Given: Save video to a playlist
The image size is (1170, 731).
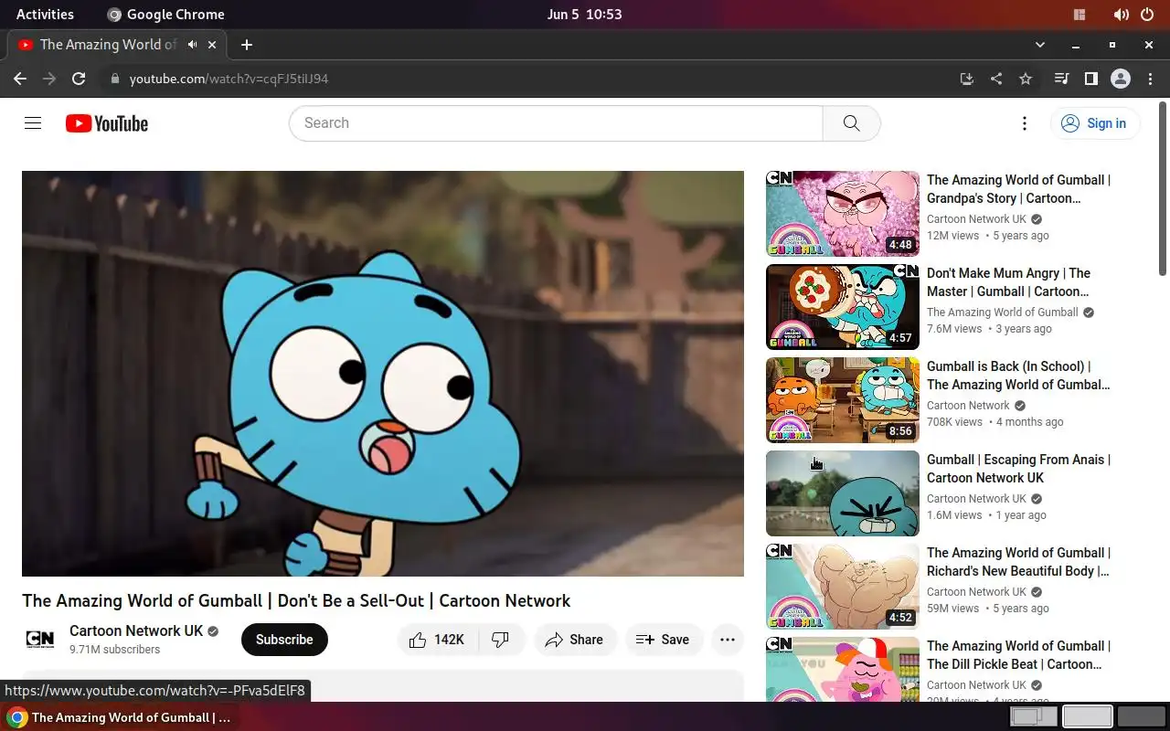Looking at the screenshot, I should [664, 640].
